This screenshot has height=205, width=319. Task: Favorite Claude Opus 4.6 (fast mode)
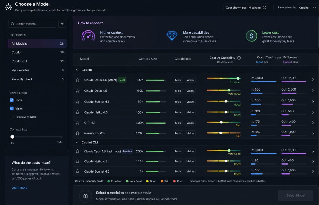tap(78, 151)
